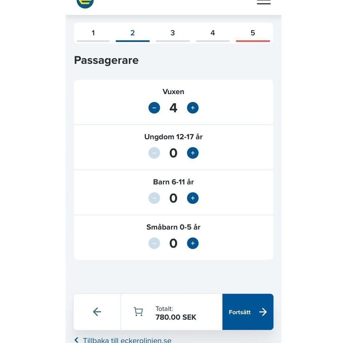Add one Ungdom 12-17 år passenger
Image resolution: width=343 pixels, height=343 pixels.
pos(192,153)
